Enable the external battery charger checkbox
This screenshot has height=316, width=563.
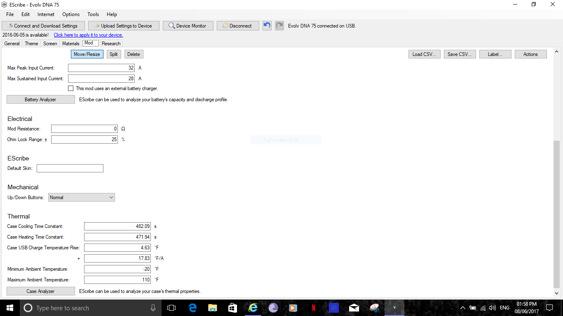(x=71, y=88)
